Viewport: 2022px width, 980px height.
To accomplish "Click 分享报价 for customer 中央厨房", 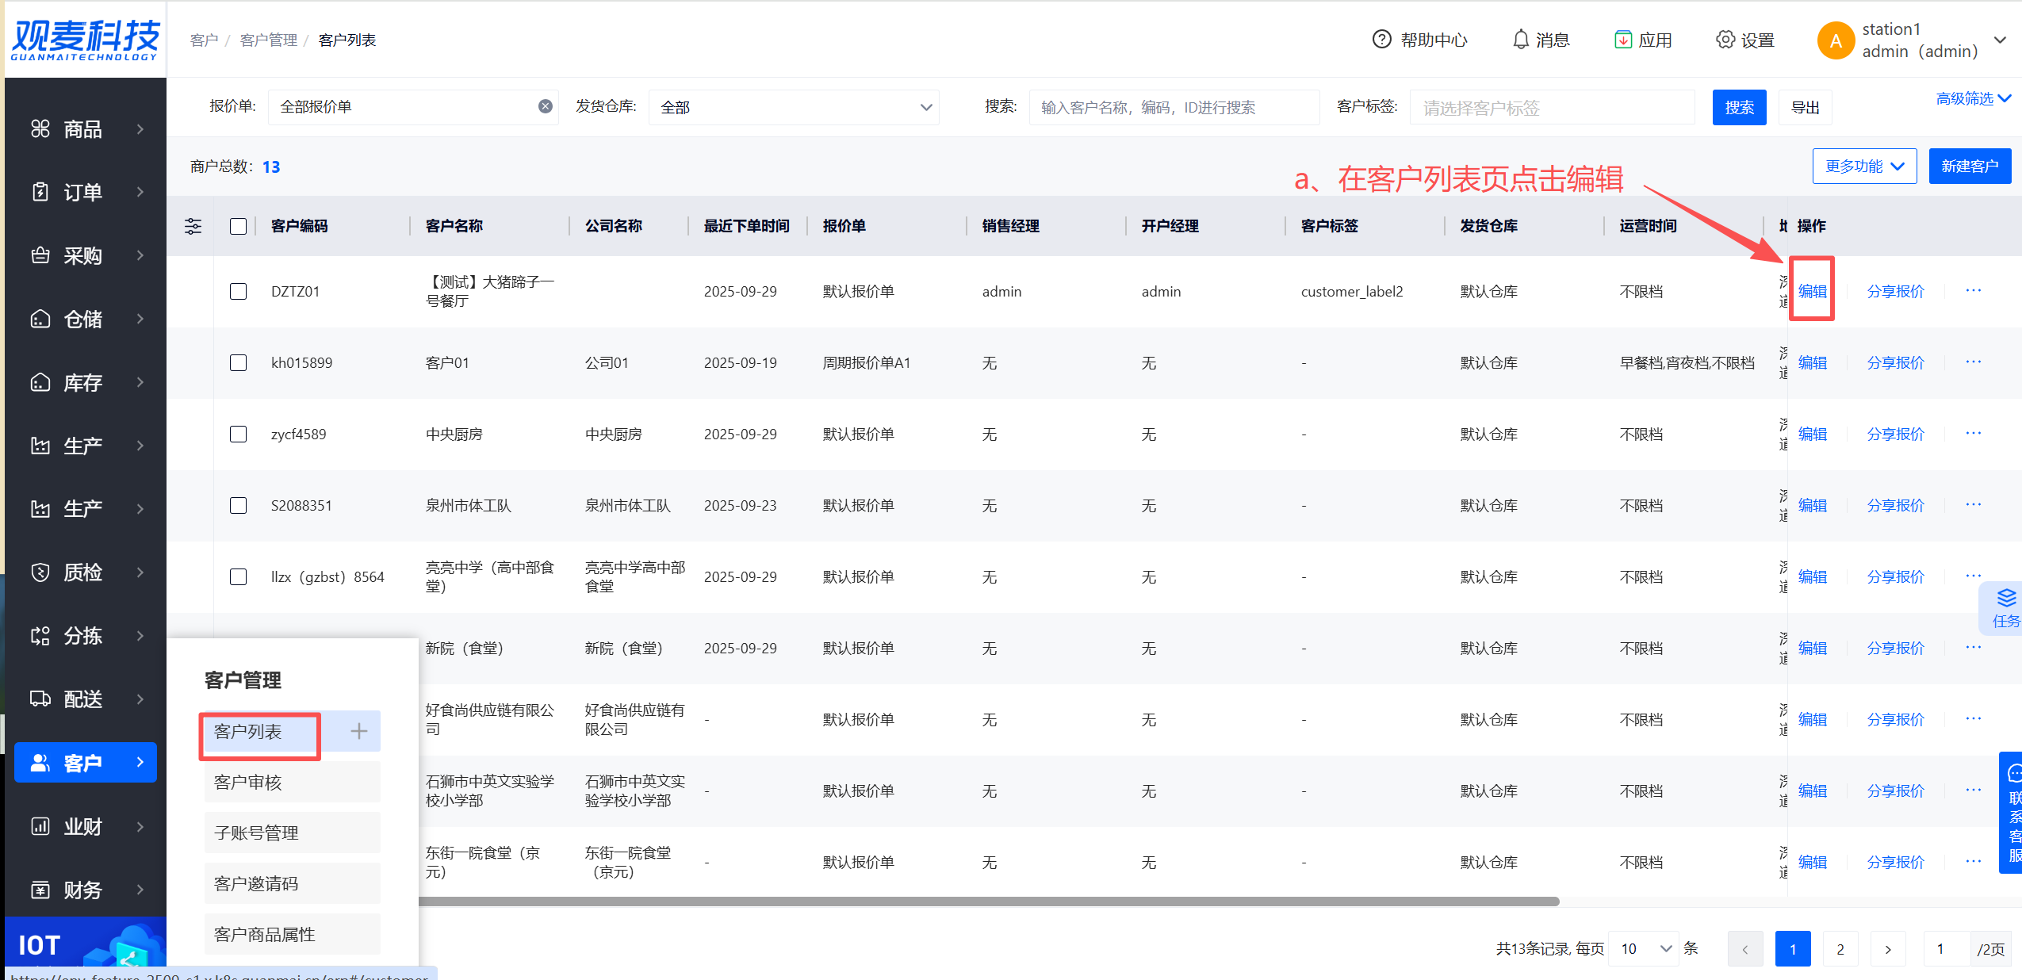I will pyautogui.click(x=1895, y=434).
